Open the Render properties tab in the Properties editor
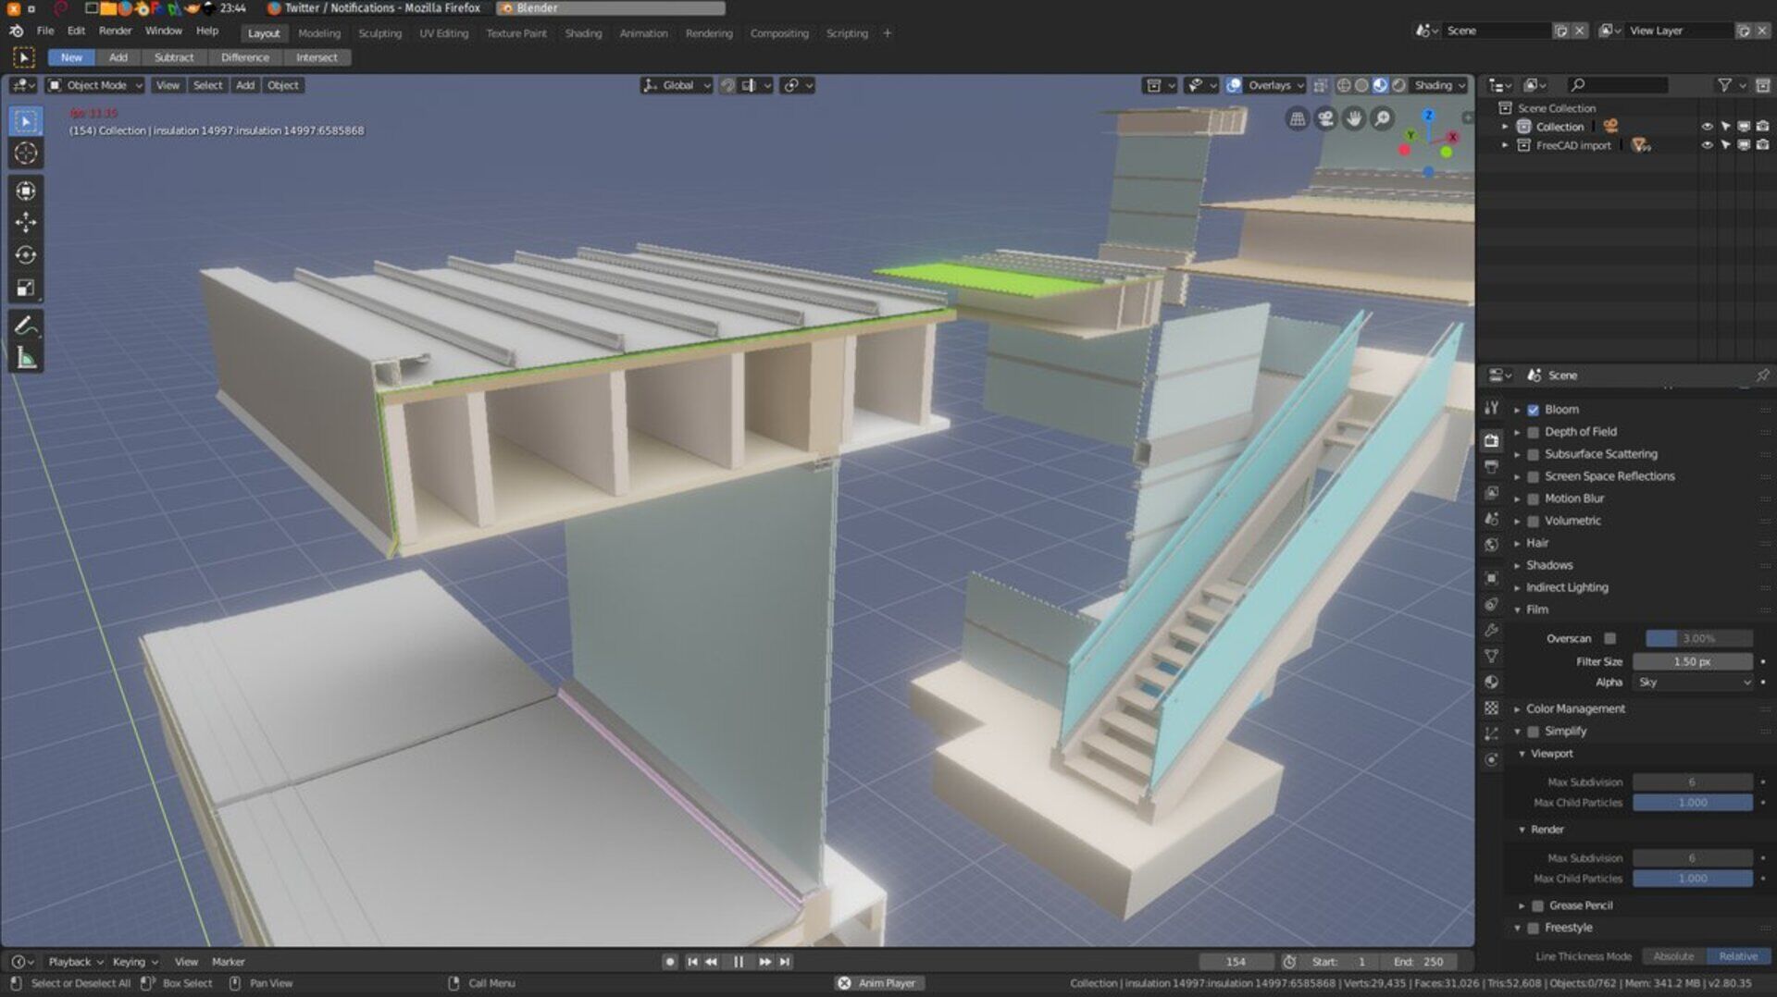The height and width of the screenshot is (997, 1777). 1492,440
